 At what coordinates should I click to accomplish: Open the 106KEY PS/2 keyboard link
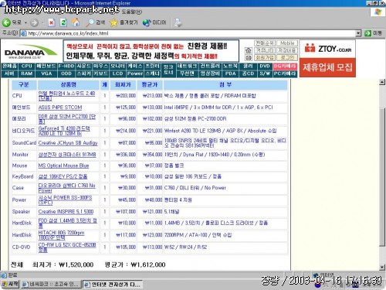pyautogui.click(x=63, y=176)
